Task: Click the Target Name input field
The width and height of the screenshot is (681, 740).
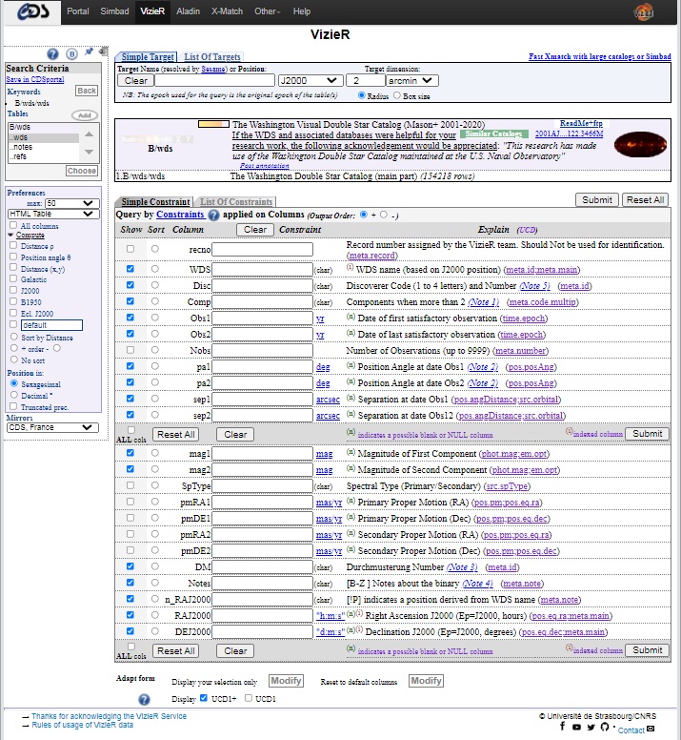Action: point(215,81)
